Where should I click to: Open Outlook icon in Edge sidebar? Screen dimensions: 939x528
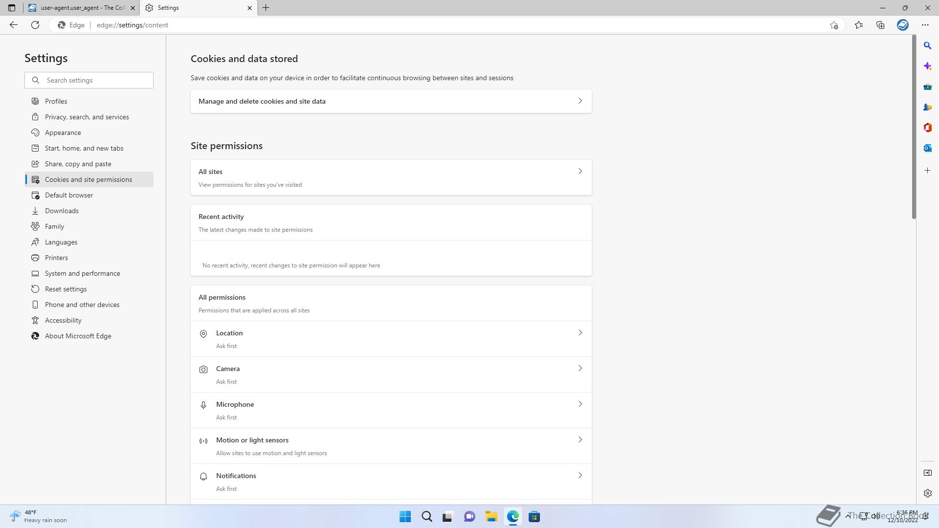pos(927,148)
